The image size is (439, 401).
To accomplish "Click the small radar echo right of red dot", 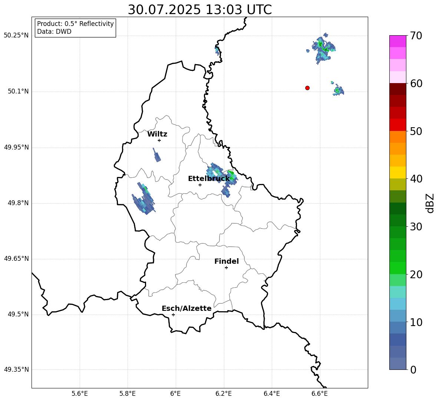I will point(338,90).
